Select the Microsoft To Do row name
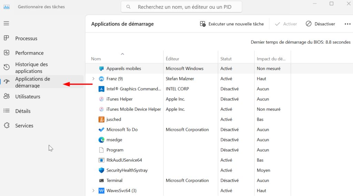353x196 pixels. coord(122,130)
